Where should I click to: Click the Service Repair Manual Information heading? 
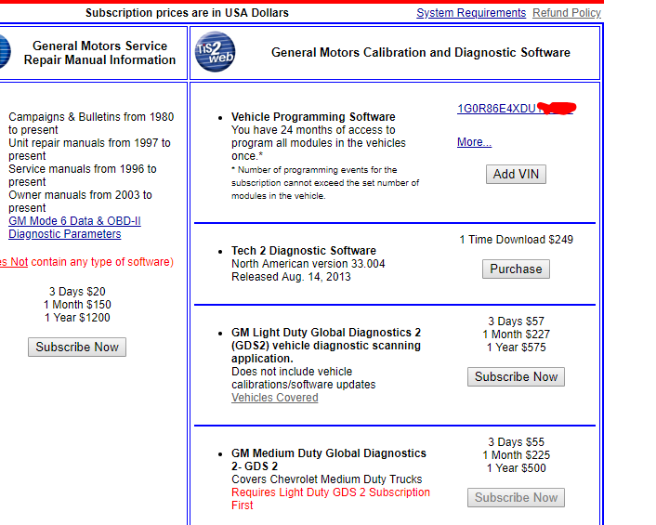[x=99, y=53]
